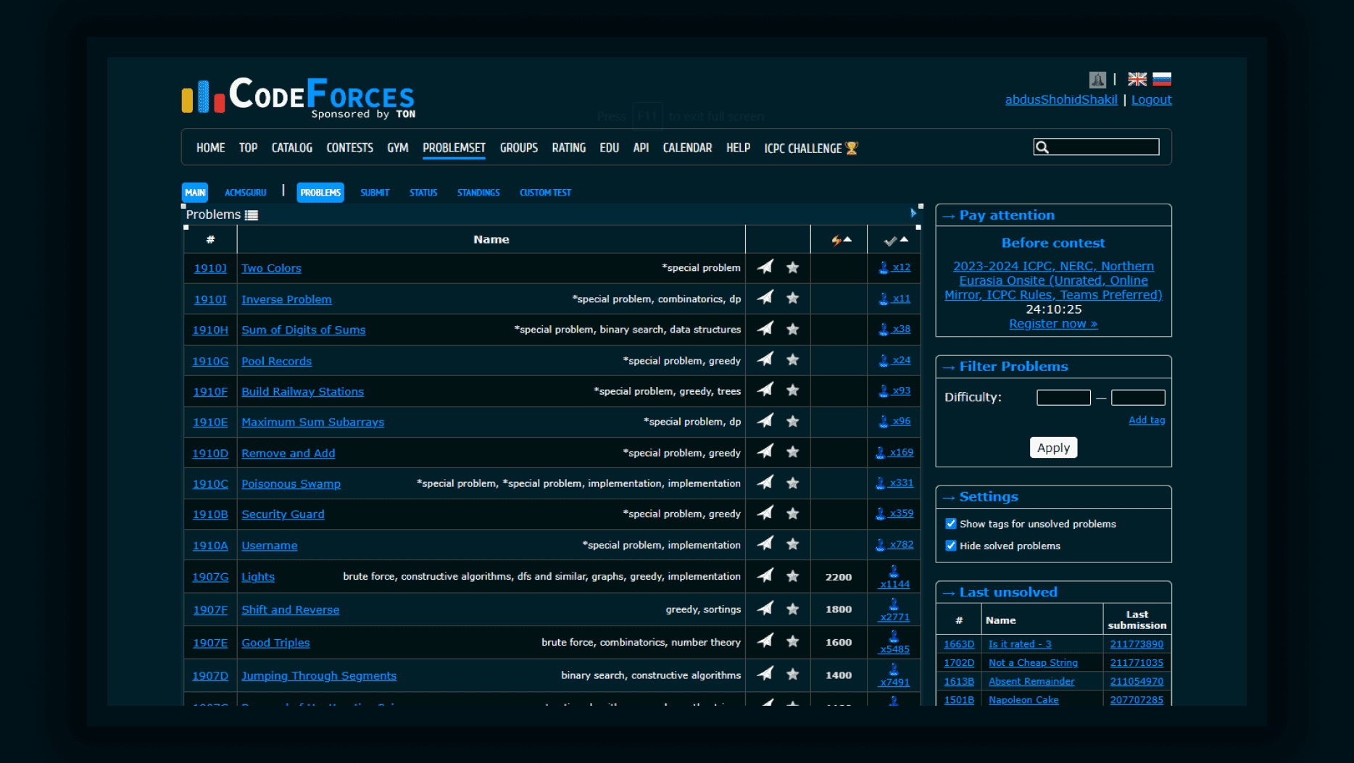This screenshot has height=763, width=1354.
Task: Click the list icon beside Problems title
Action: point(252,215)
